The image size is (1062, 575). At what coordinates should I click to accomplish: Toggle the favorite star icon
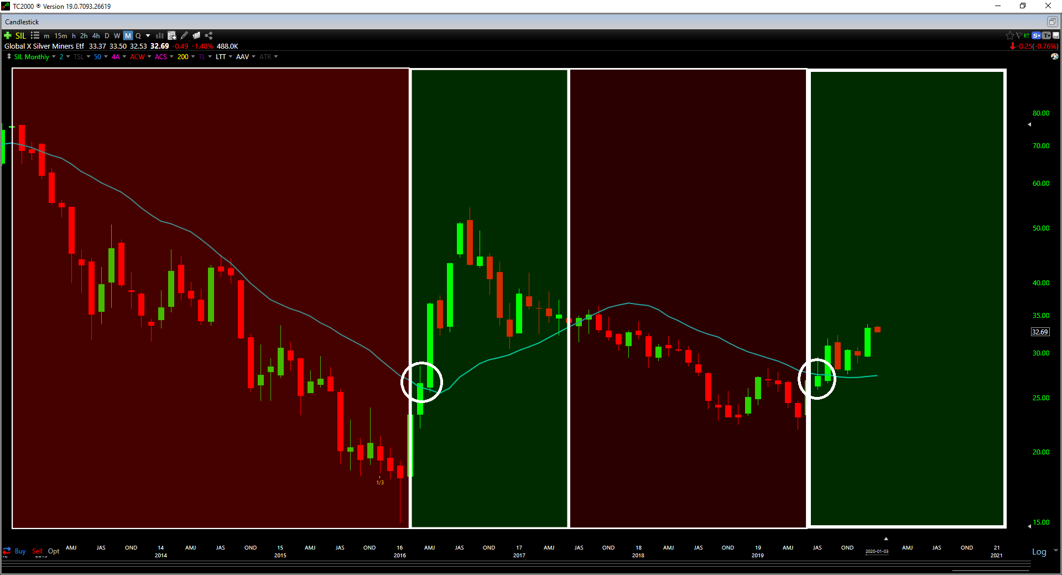(x=1009, y=35)
